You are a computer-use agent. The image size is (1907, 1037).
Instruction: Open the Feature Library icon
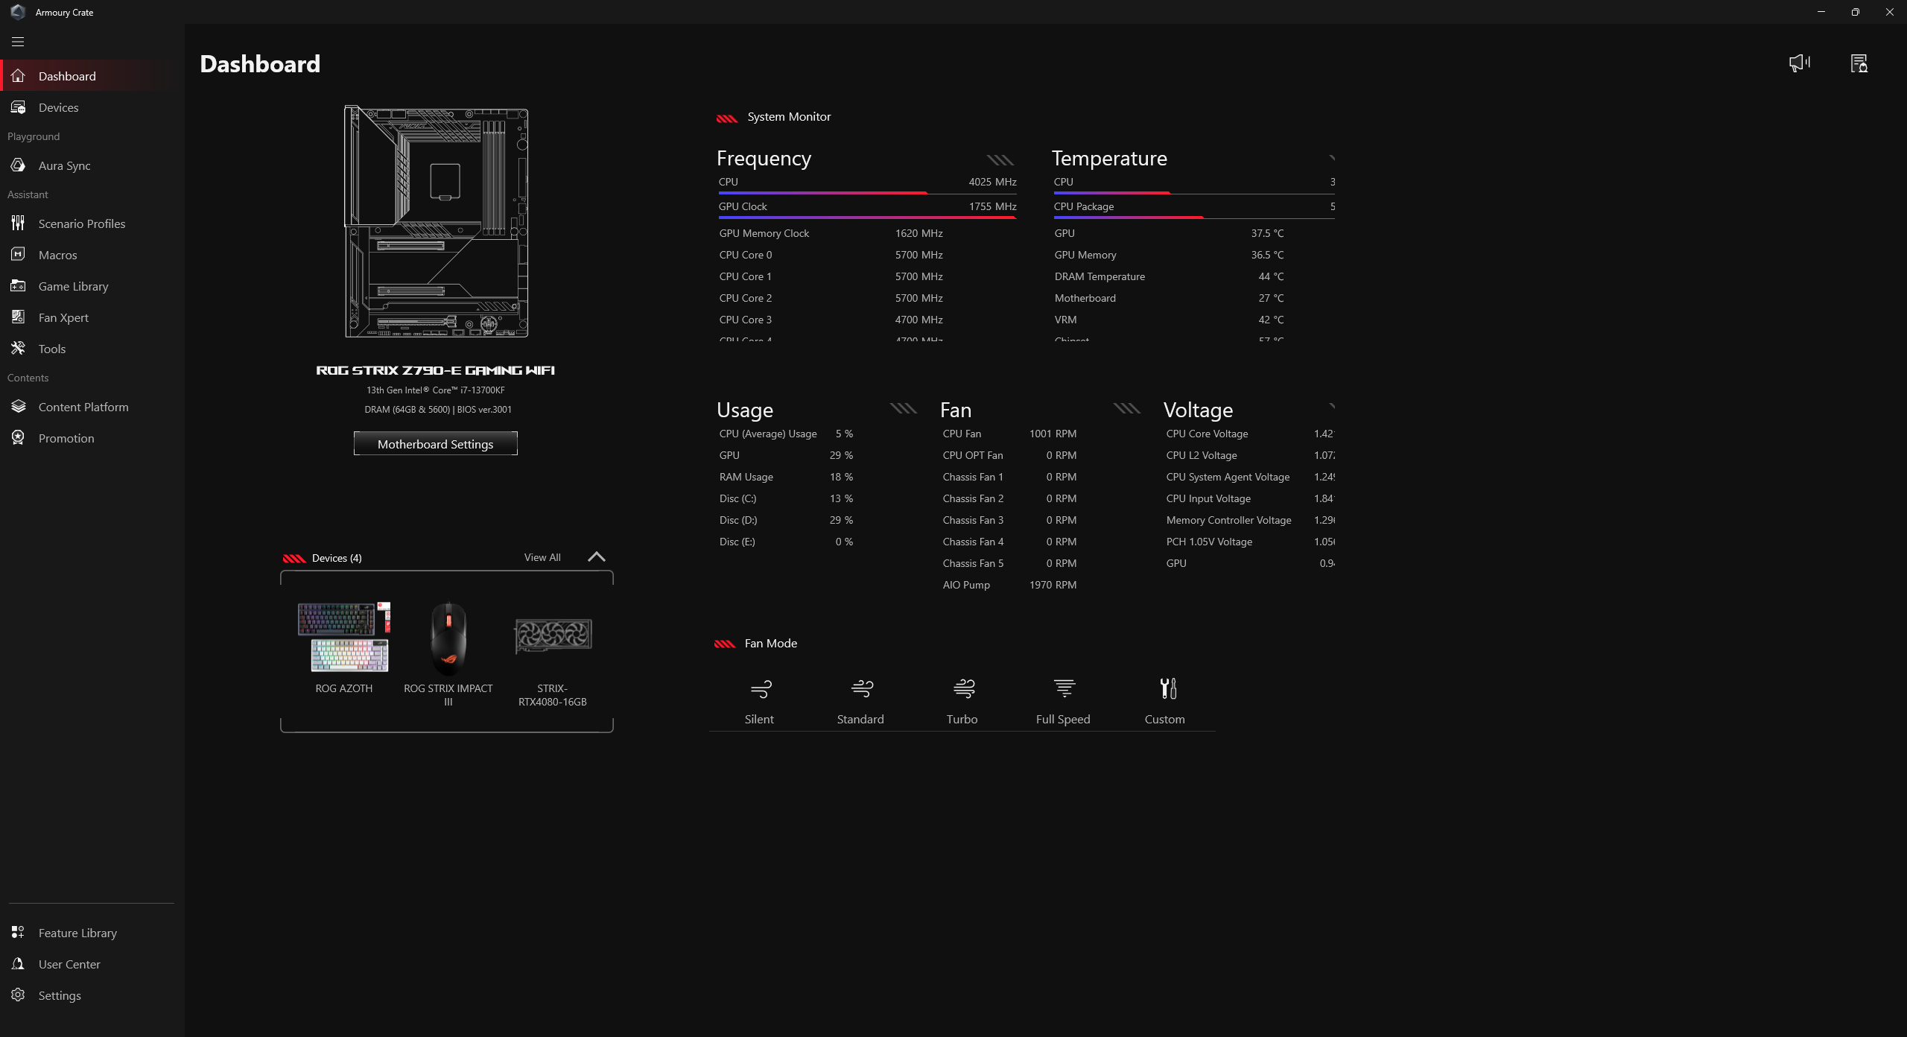coord(18,933)
